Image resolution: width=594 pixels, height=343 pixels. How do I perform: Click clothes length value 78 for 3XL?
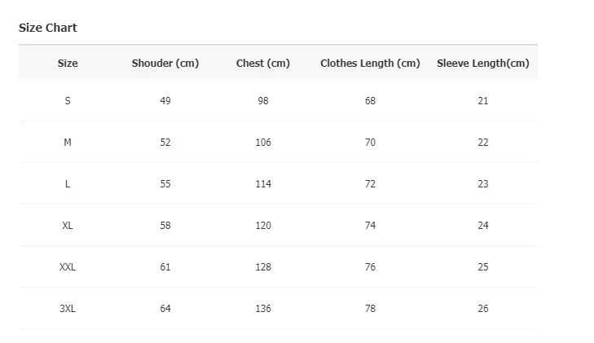[x=370, y=309]
